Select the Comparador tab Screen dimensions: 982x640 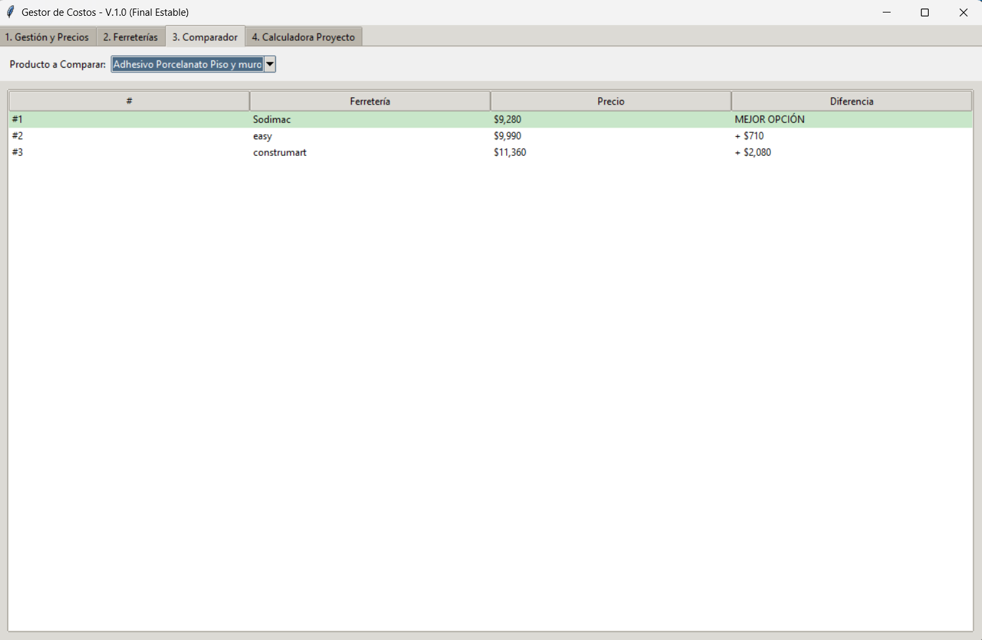(205, 37)
